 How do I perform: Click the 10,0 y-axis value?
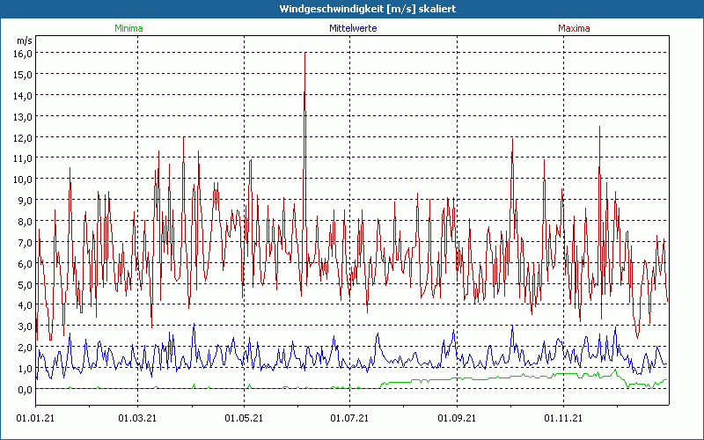(25, 180)
